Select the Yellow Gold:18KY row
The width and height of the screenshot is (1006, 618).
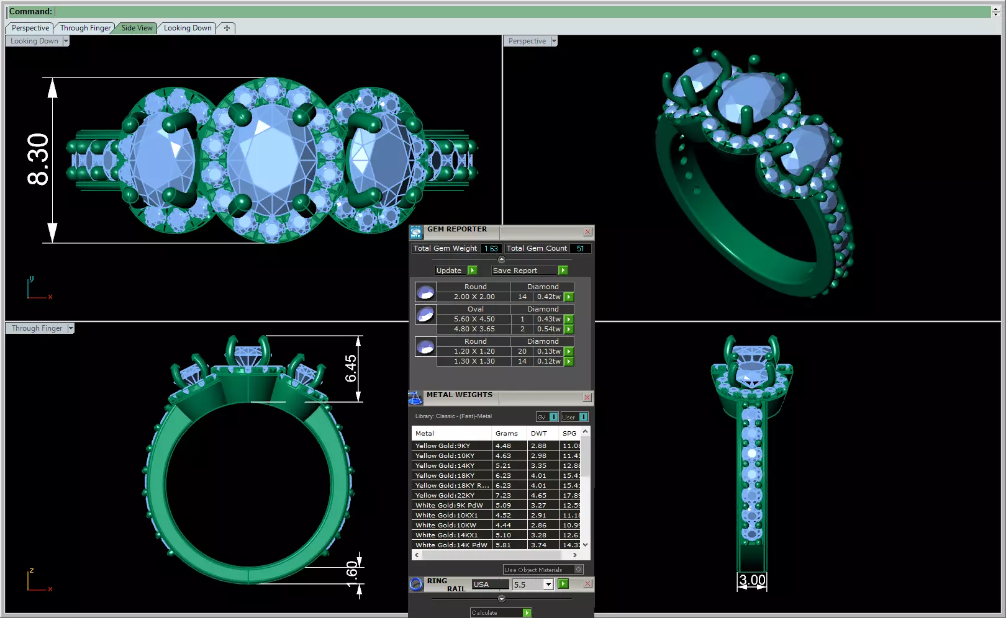[x=496, y=475]
